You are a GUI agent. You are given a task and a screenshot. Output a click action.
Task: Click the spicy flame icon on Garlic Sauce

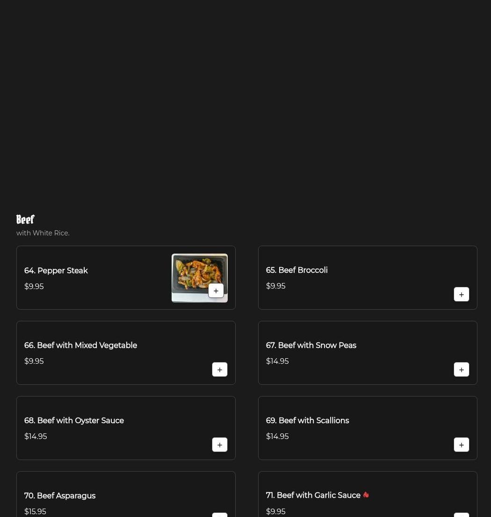point(366,495)
